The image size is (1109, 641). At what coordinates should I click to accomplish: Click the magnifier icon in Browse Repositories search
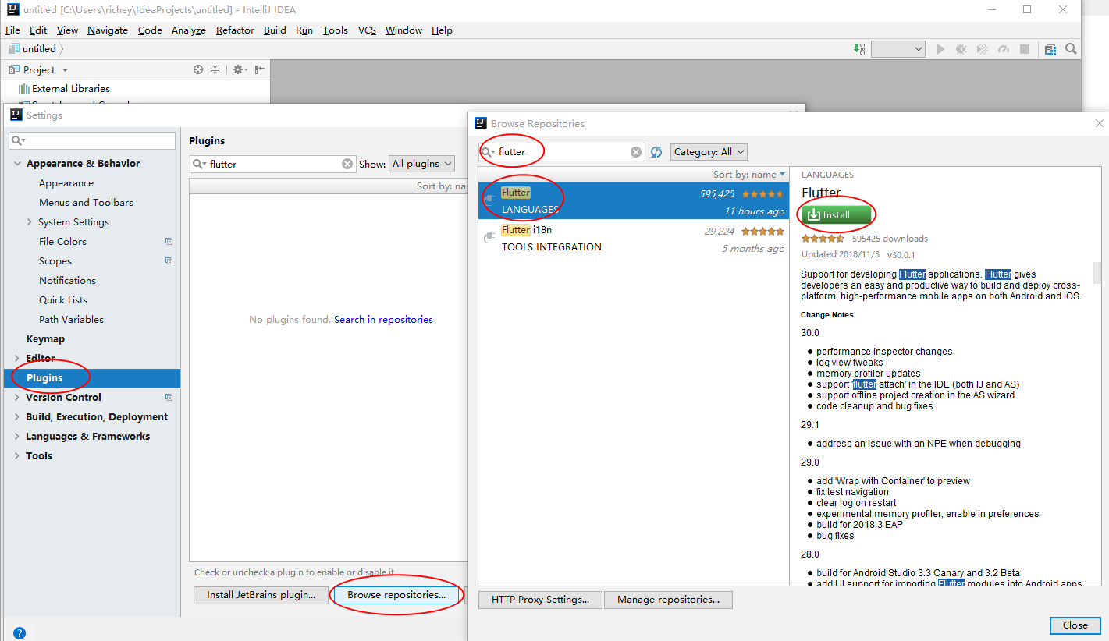click(489, 152)
